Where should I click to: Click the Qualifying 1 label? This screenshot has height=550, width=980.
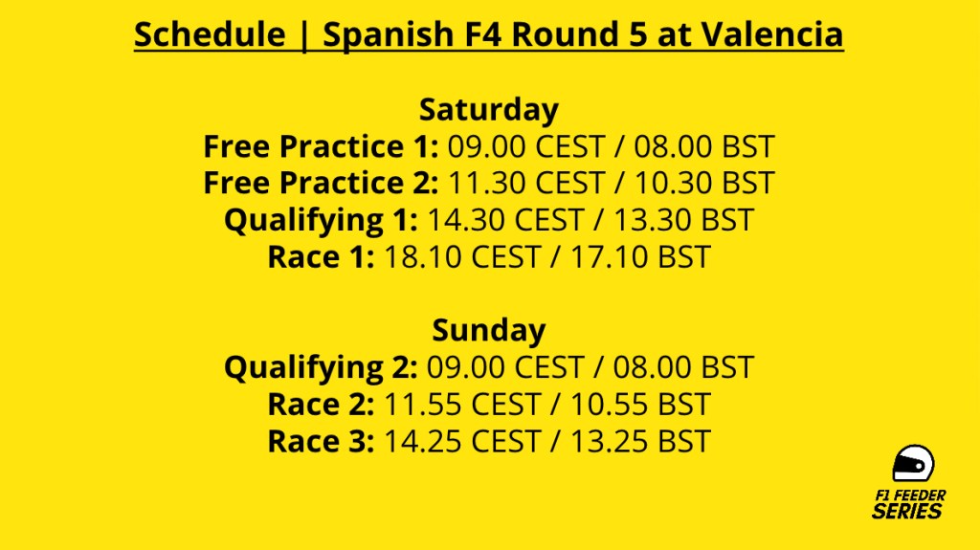point(321,220)
